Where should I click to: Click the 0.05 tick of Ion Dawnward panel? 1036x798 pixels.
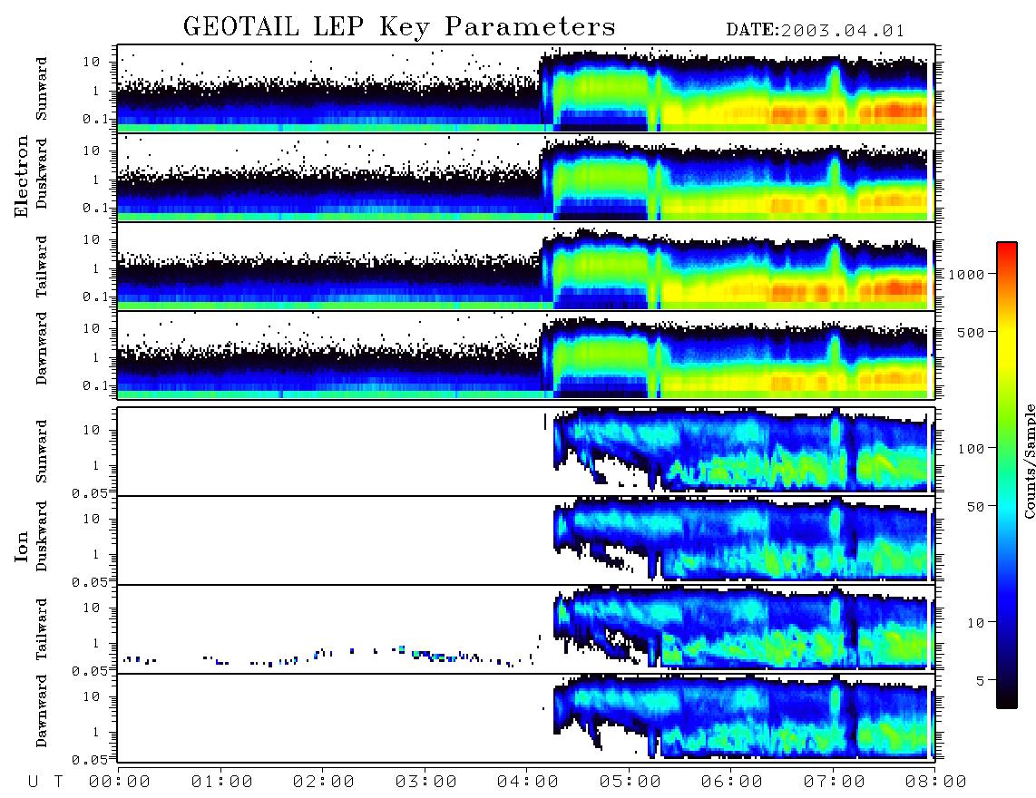click(x=92, y=760)
